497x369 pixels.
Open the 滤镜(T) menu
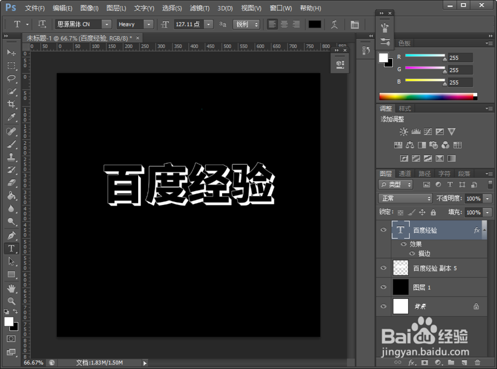(x=199, y=8)
